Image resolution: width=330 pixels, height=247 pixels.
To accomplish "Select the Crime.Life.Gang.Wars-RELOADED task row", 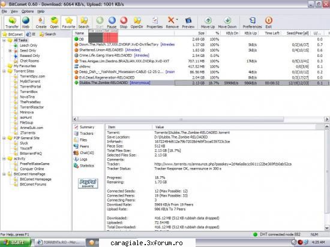I will 201,56.
